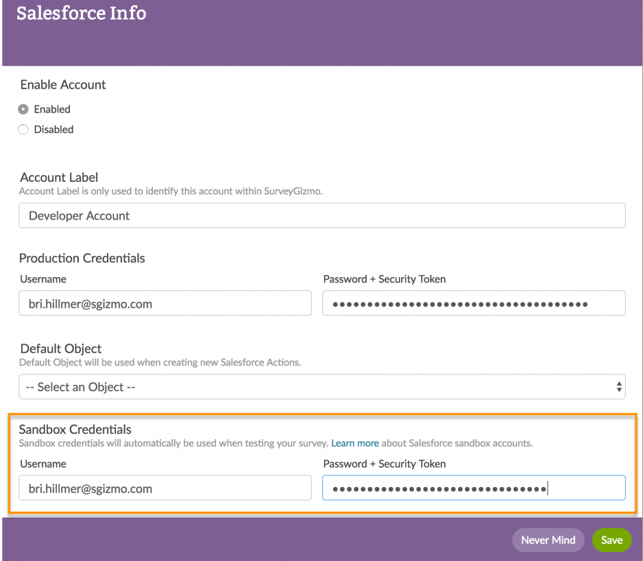Select the Sandbox Credentials Username field
This screenshot has height=561, width=643.
tap(165, 488)
